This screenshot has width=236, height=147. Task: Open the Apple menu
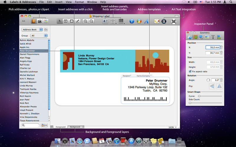pos(5,2)
